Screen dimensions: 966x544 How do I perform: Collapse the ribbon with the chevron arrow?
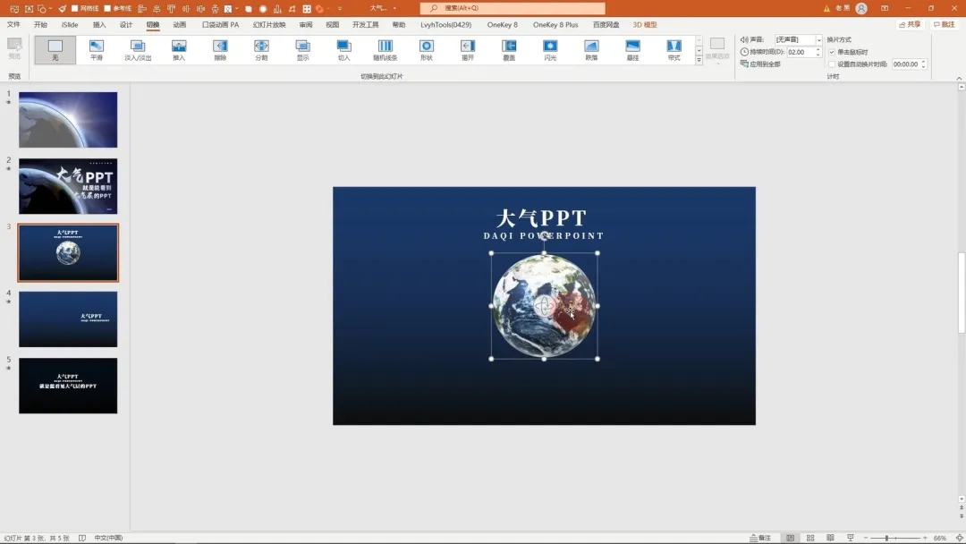coord(960,78)
